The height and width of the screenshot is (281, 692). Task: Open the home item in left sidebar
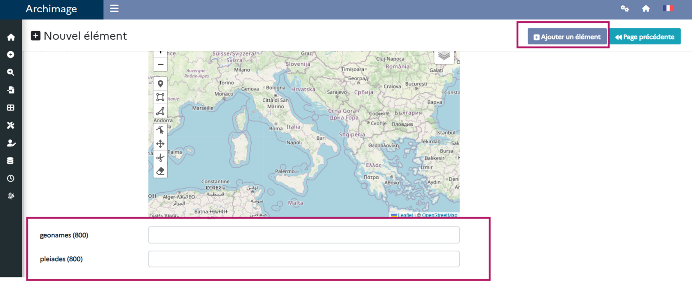point(11,37)
